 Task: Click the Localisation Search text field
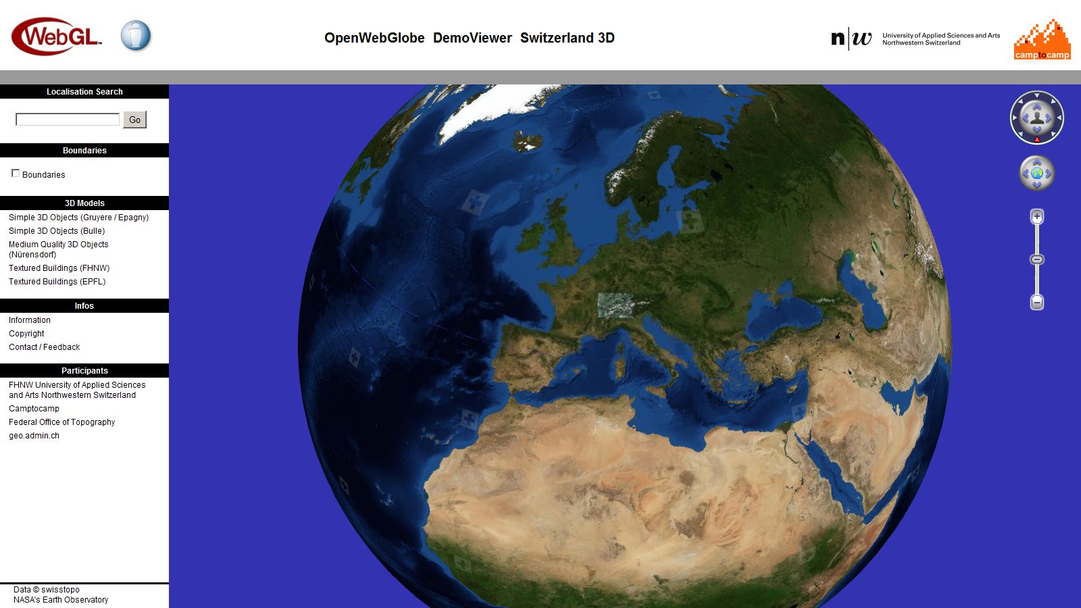point(68,120)
